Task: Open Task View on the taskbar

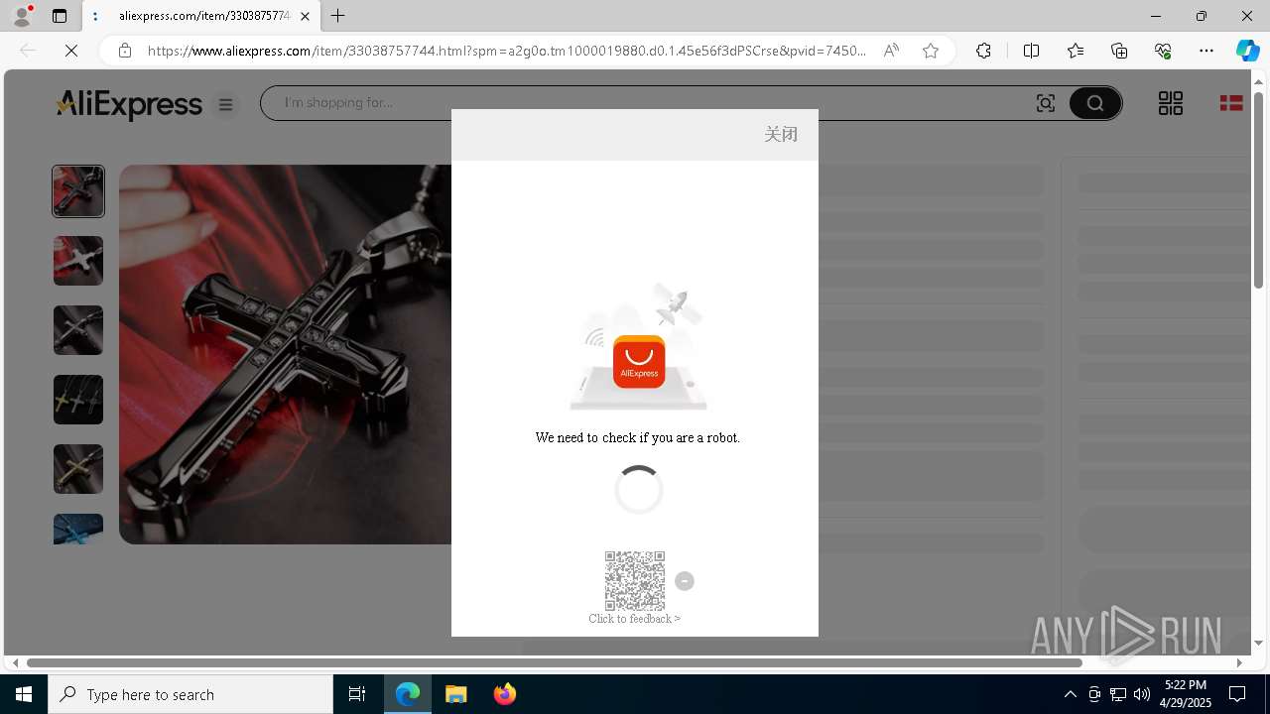Action: (x=357, y=694)
